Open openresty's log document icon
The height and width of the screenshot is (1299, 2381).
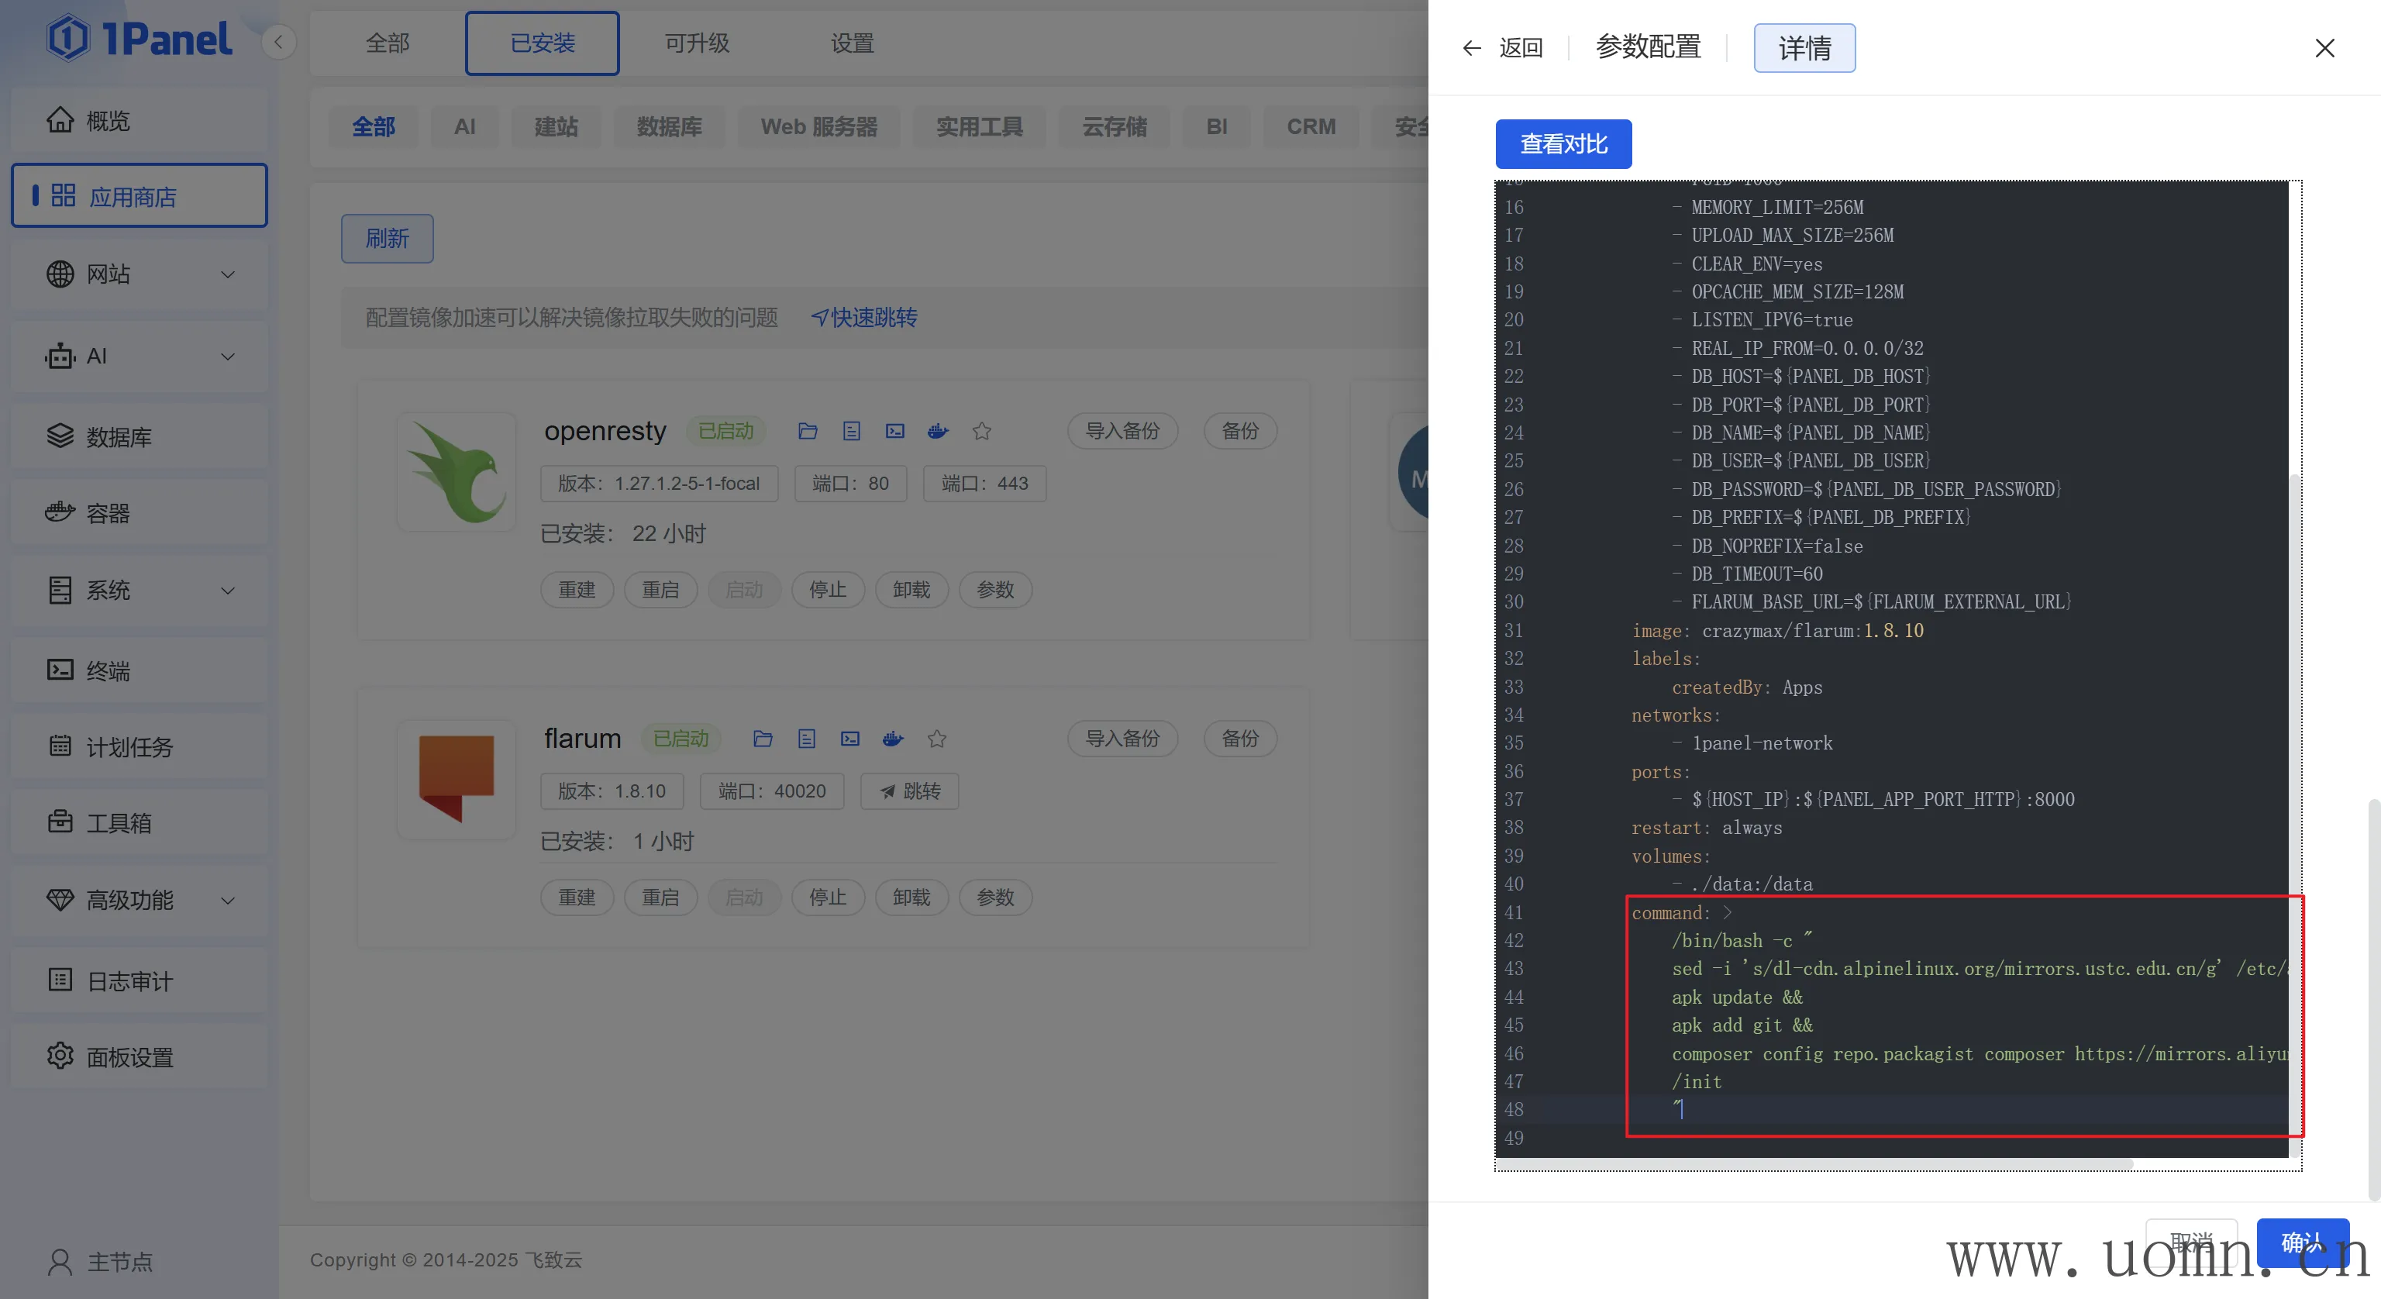[x=851, y=431]
